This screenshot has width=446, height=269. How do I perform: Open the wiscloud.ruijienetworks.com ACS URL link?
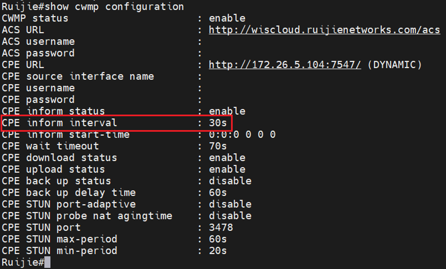[x=324, y=30]
